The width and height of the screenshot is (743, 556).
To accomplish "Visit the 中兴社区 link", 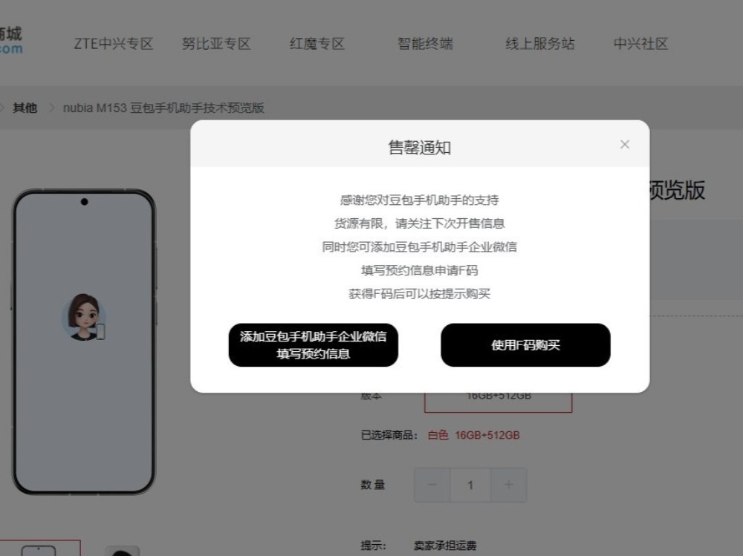I will point(640,44).
